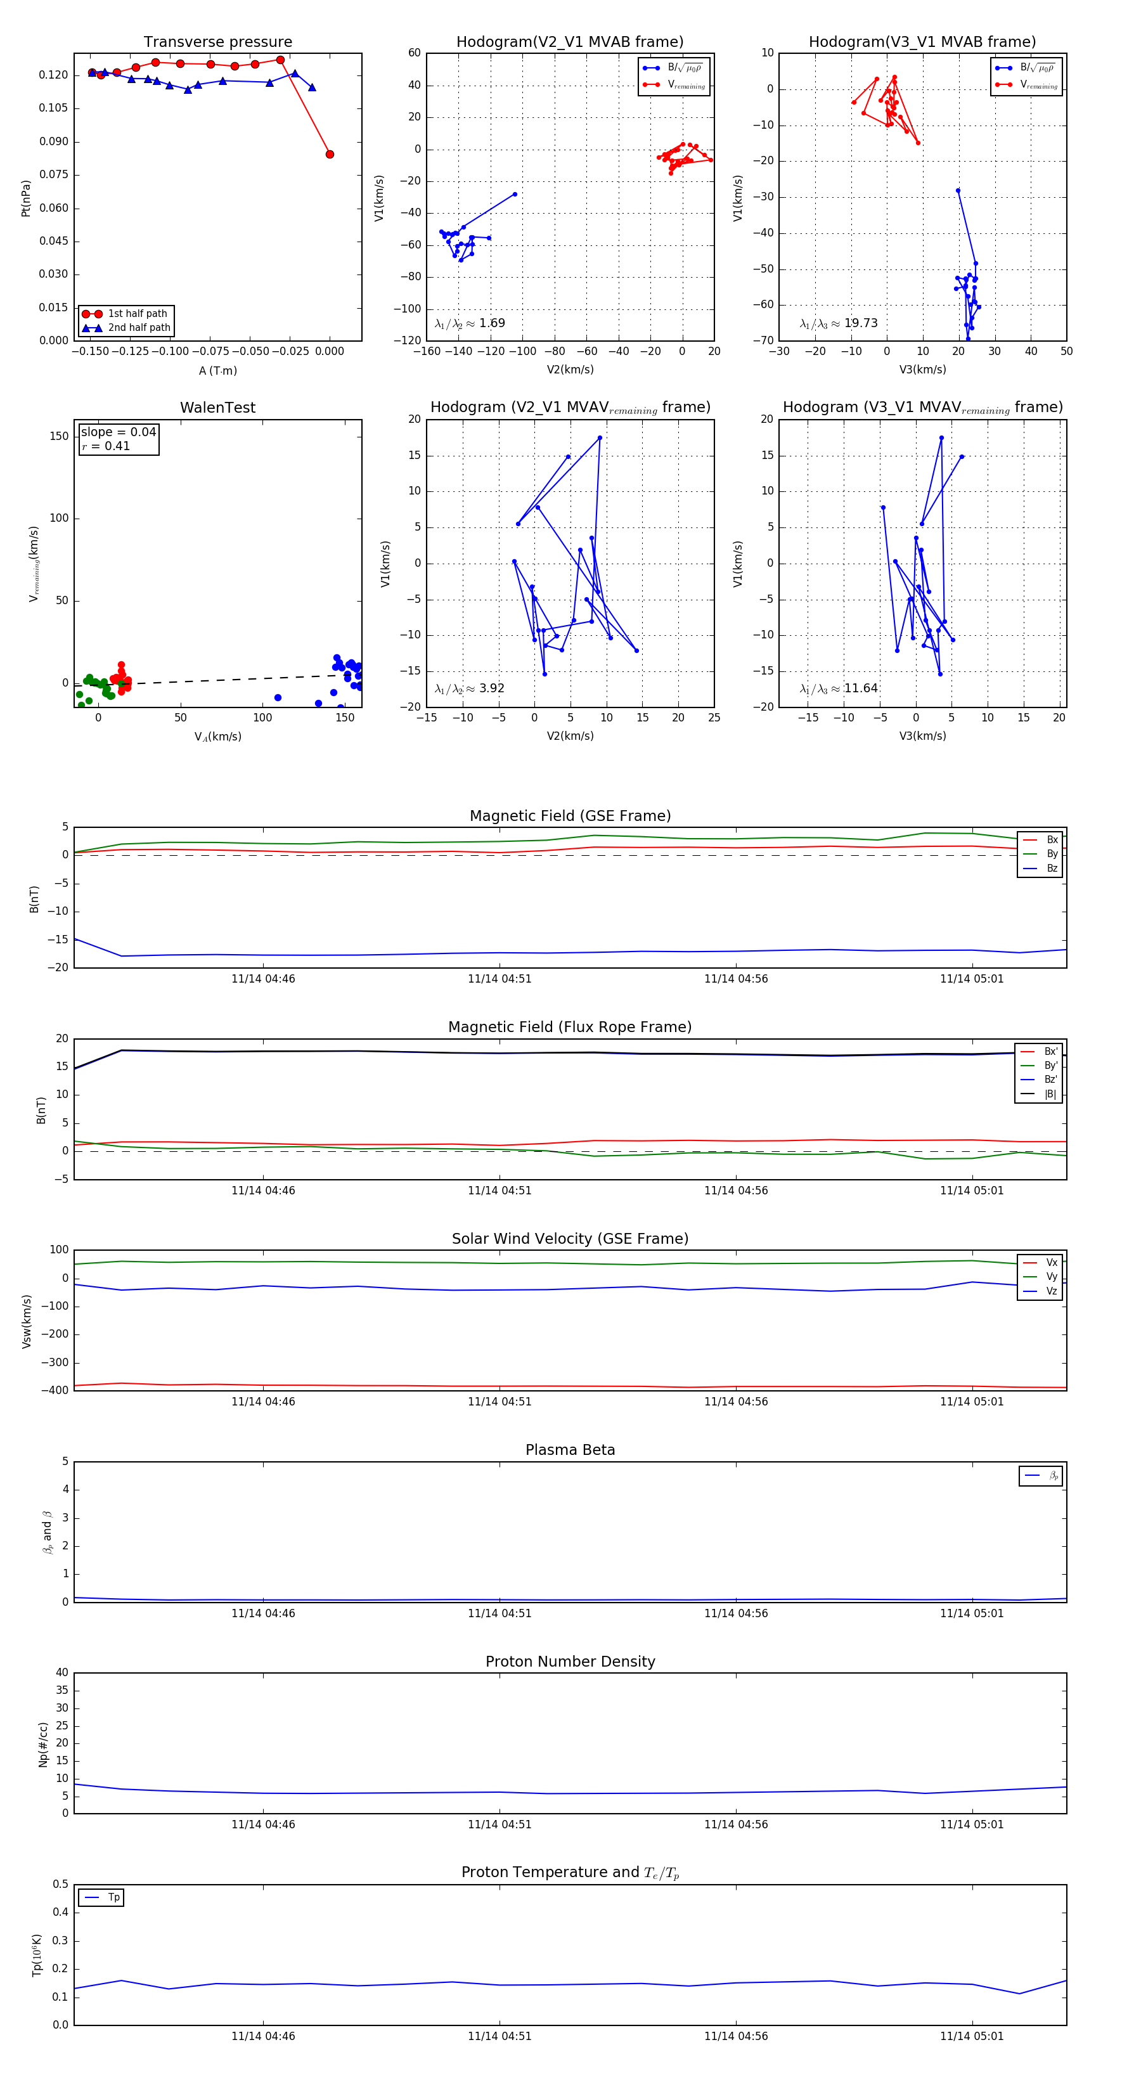1141x2092 pixels.
Task: Click "Hodogram(V2_V1 MVAB frame)" title
Action: [x=570, y=42]
